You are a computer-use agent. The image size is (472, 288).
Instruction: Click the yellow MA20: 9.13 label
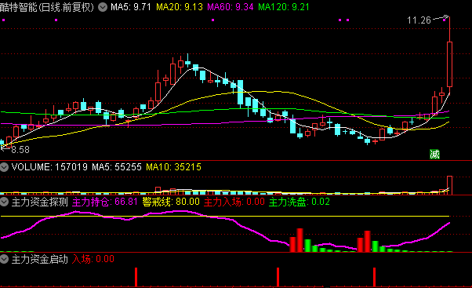pos(180,7)
